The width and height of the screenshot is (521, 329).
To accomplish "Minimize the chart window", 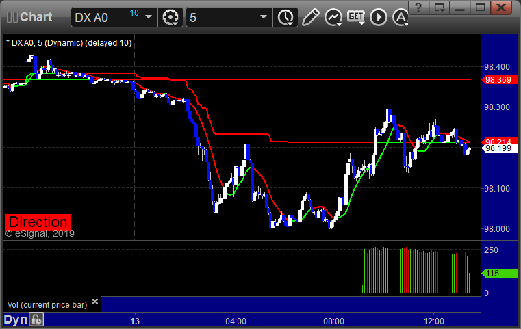I will pos(460,8).
